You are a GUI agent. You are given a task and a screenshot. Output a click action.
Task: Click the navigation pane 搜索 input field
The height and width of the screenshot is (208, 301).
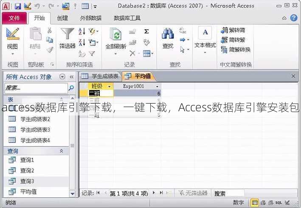tap(36, 88)
